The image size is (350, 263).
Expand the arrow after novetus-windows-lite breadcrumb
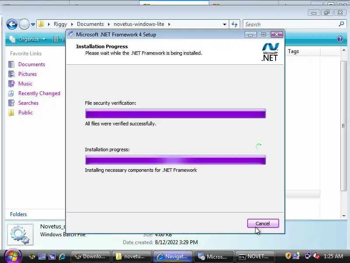pos(169,24)
